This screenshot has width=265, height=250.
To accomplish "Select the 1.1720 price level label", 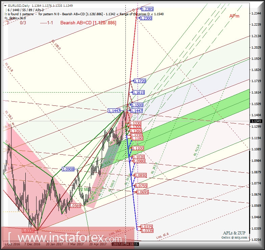I will (x=140, y=81).
